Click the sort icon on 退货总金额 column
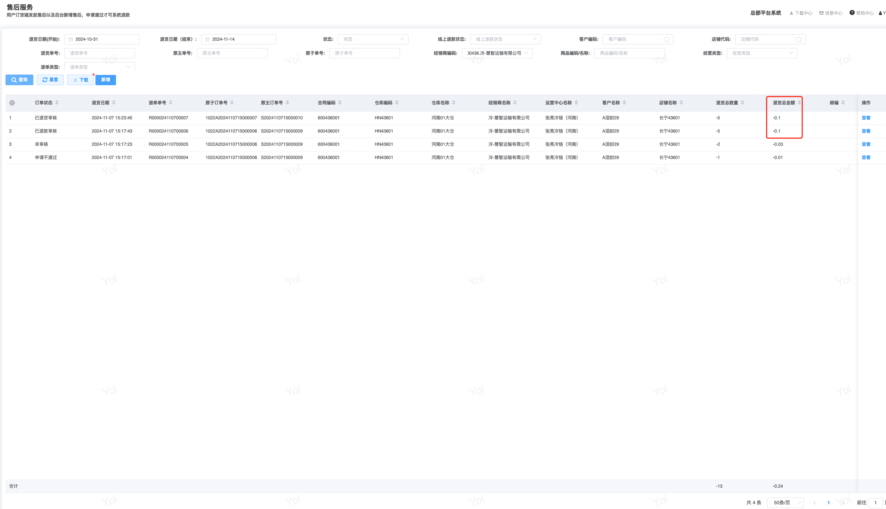 [799, 103]
